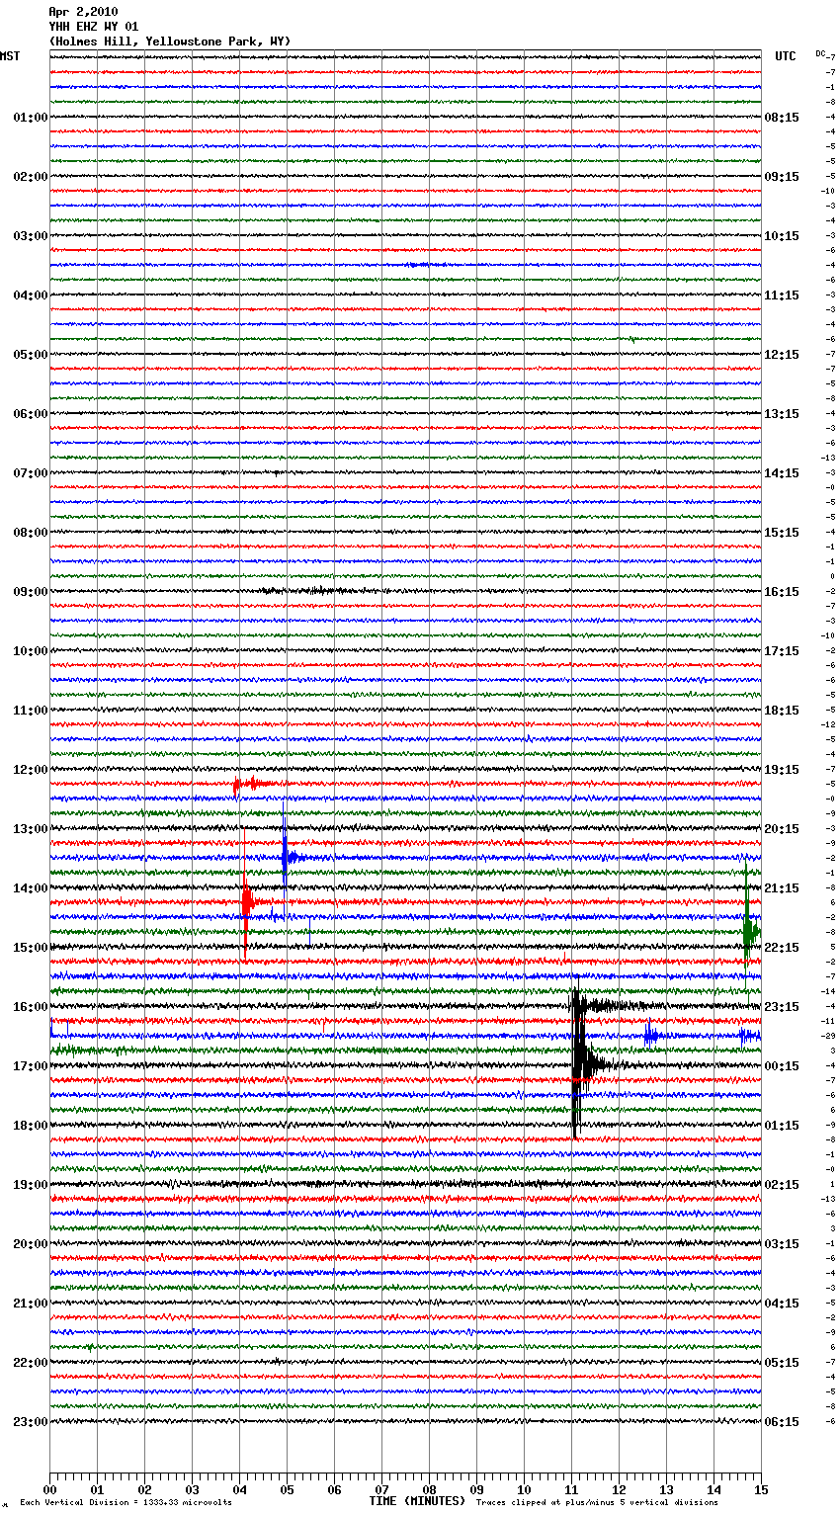This screenshot has width=840, height=1516.
Task: Select the 09:00 MST time label
Action: [x=31, y=592]
